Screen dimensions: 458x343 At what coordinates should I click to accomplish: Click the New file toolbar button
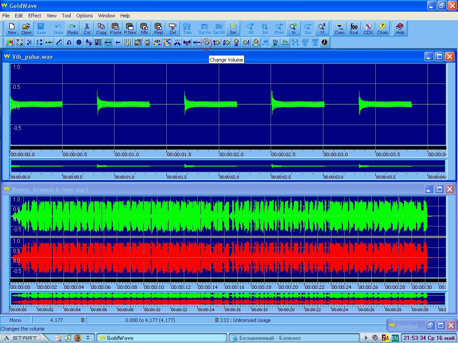12,29
